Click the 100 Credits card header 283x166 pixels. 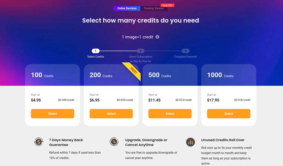tap(52, 75)
